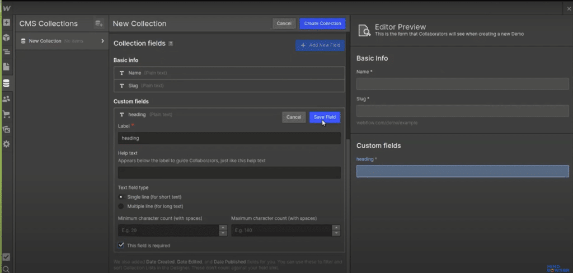Uncheck This field is required checkbox

pyautogui.click(x=121, y=245)
